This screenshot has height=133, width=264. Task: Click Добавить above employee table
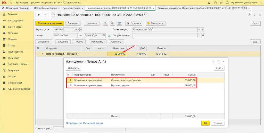(63, 42)
